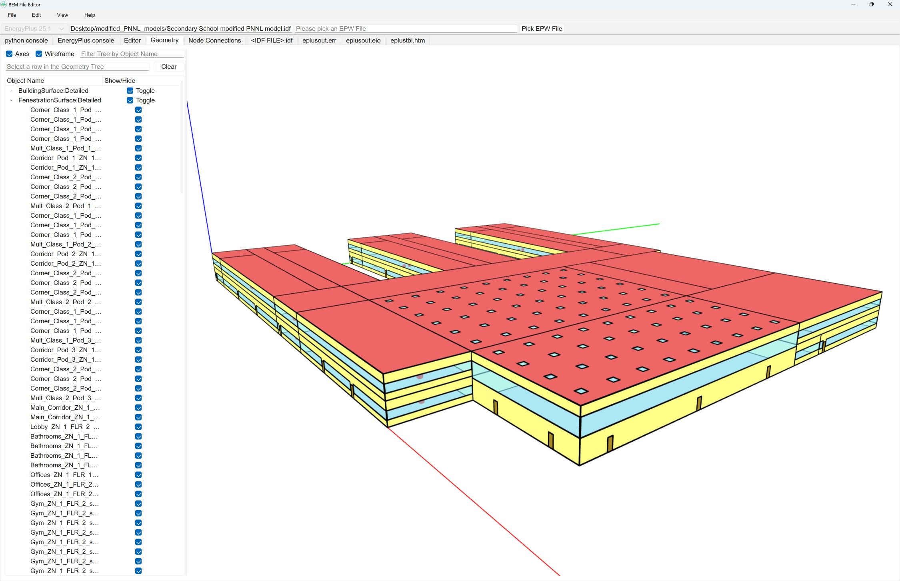Image resolution: width=900 pixels, height=581 pixels.
Task: Select the Offices_ZN_1_FLR_1 tree row
Action: point(64,475)
